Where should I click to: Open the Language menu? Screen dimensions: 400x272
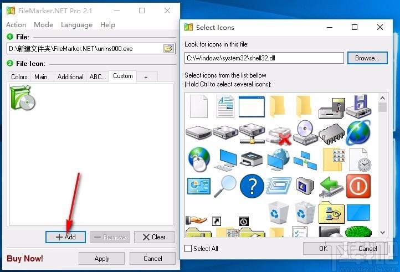pos(76,25)
